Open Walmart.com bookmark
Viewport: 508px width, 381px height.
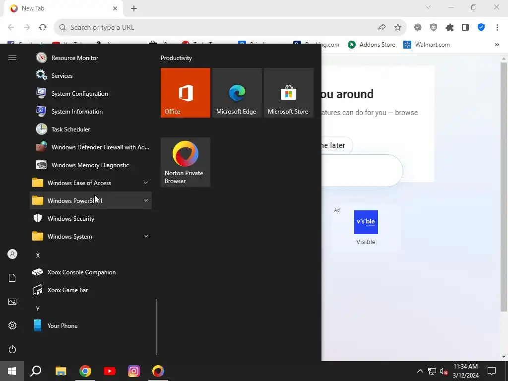[x=427, y=45]
